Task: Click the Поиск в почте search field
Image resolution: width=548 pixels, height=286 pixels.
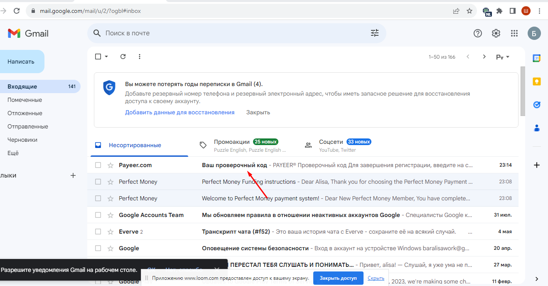Action: [237, 33]
